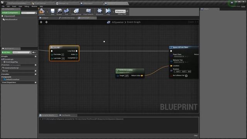Click the GetActorLocation Target pin

pos(118,76)
